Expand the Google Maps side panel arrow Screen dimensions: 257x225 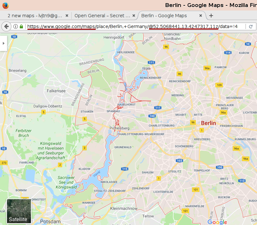click(x=4, y=43)
